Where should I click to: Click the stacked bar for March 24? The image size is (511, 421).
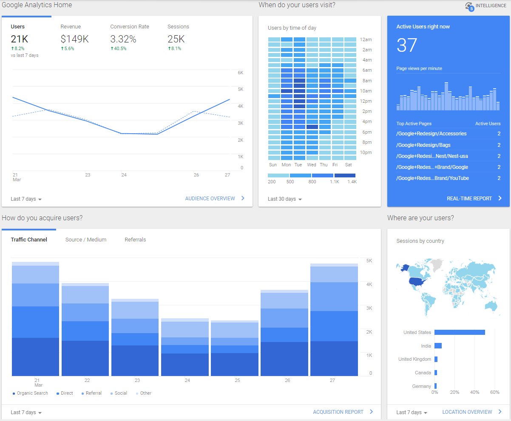[185, 347]
